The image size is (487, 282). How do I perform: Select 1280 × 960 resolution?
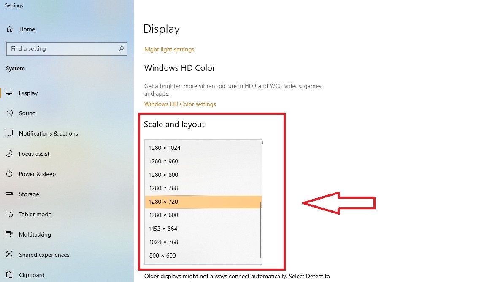tap(203, 161)
